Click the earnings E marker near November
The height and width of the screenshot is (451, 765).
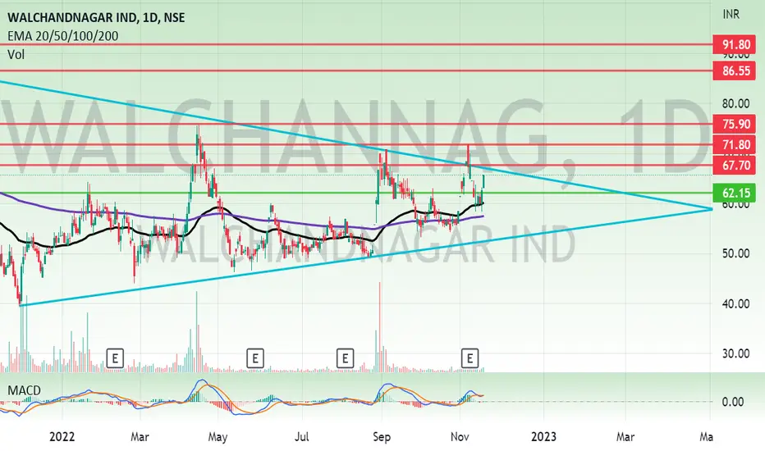(470, 358)
